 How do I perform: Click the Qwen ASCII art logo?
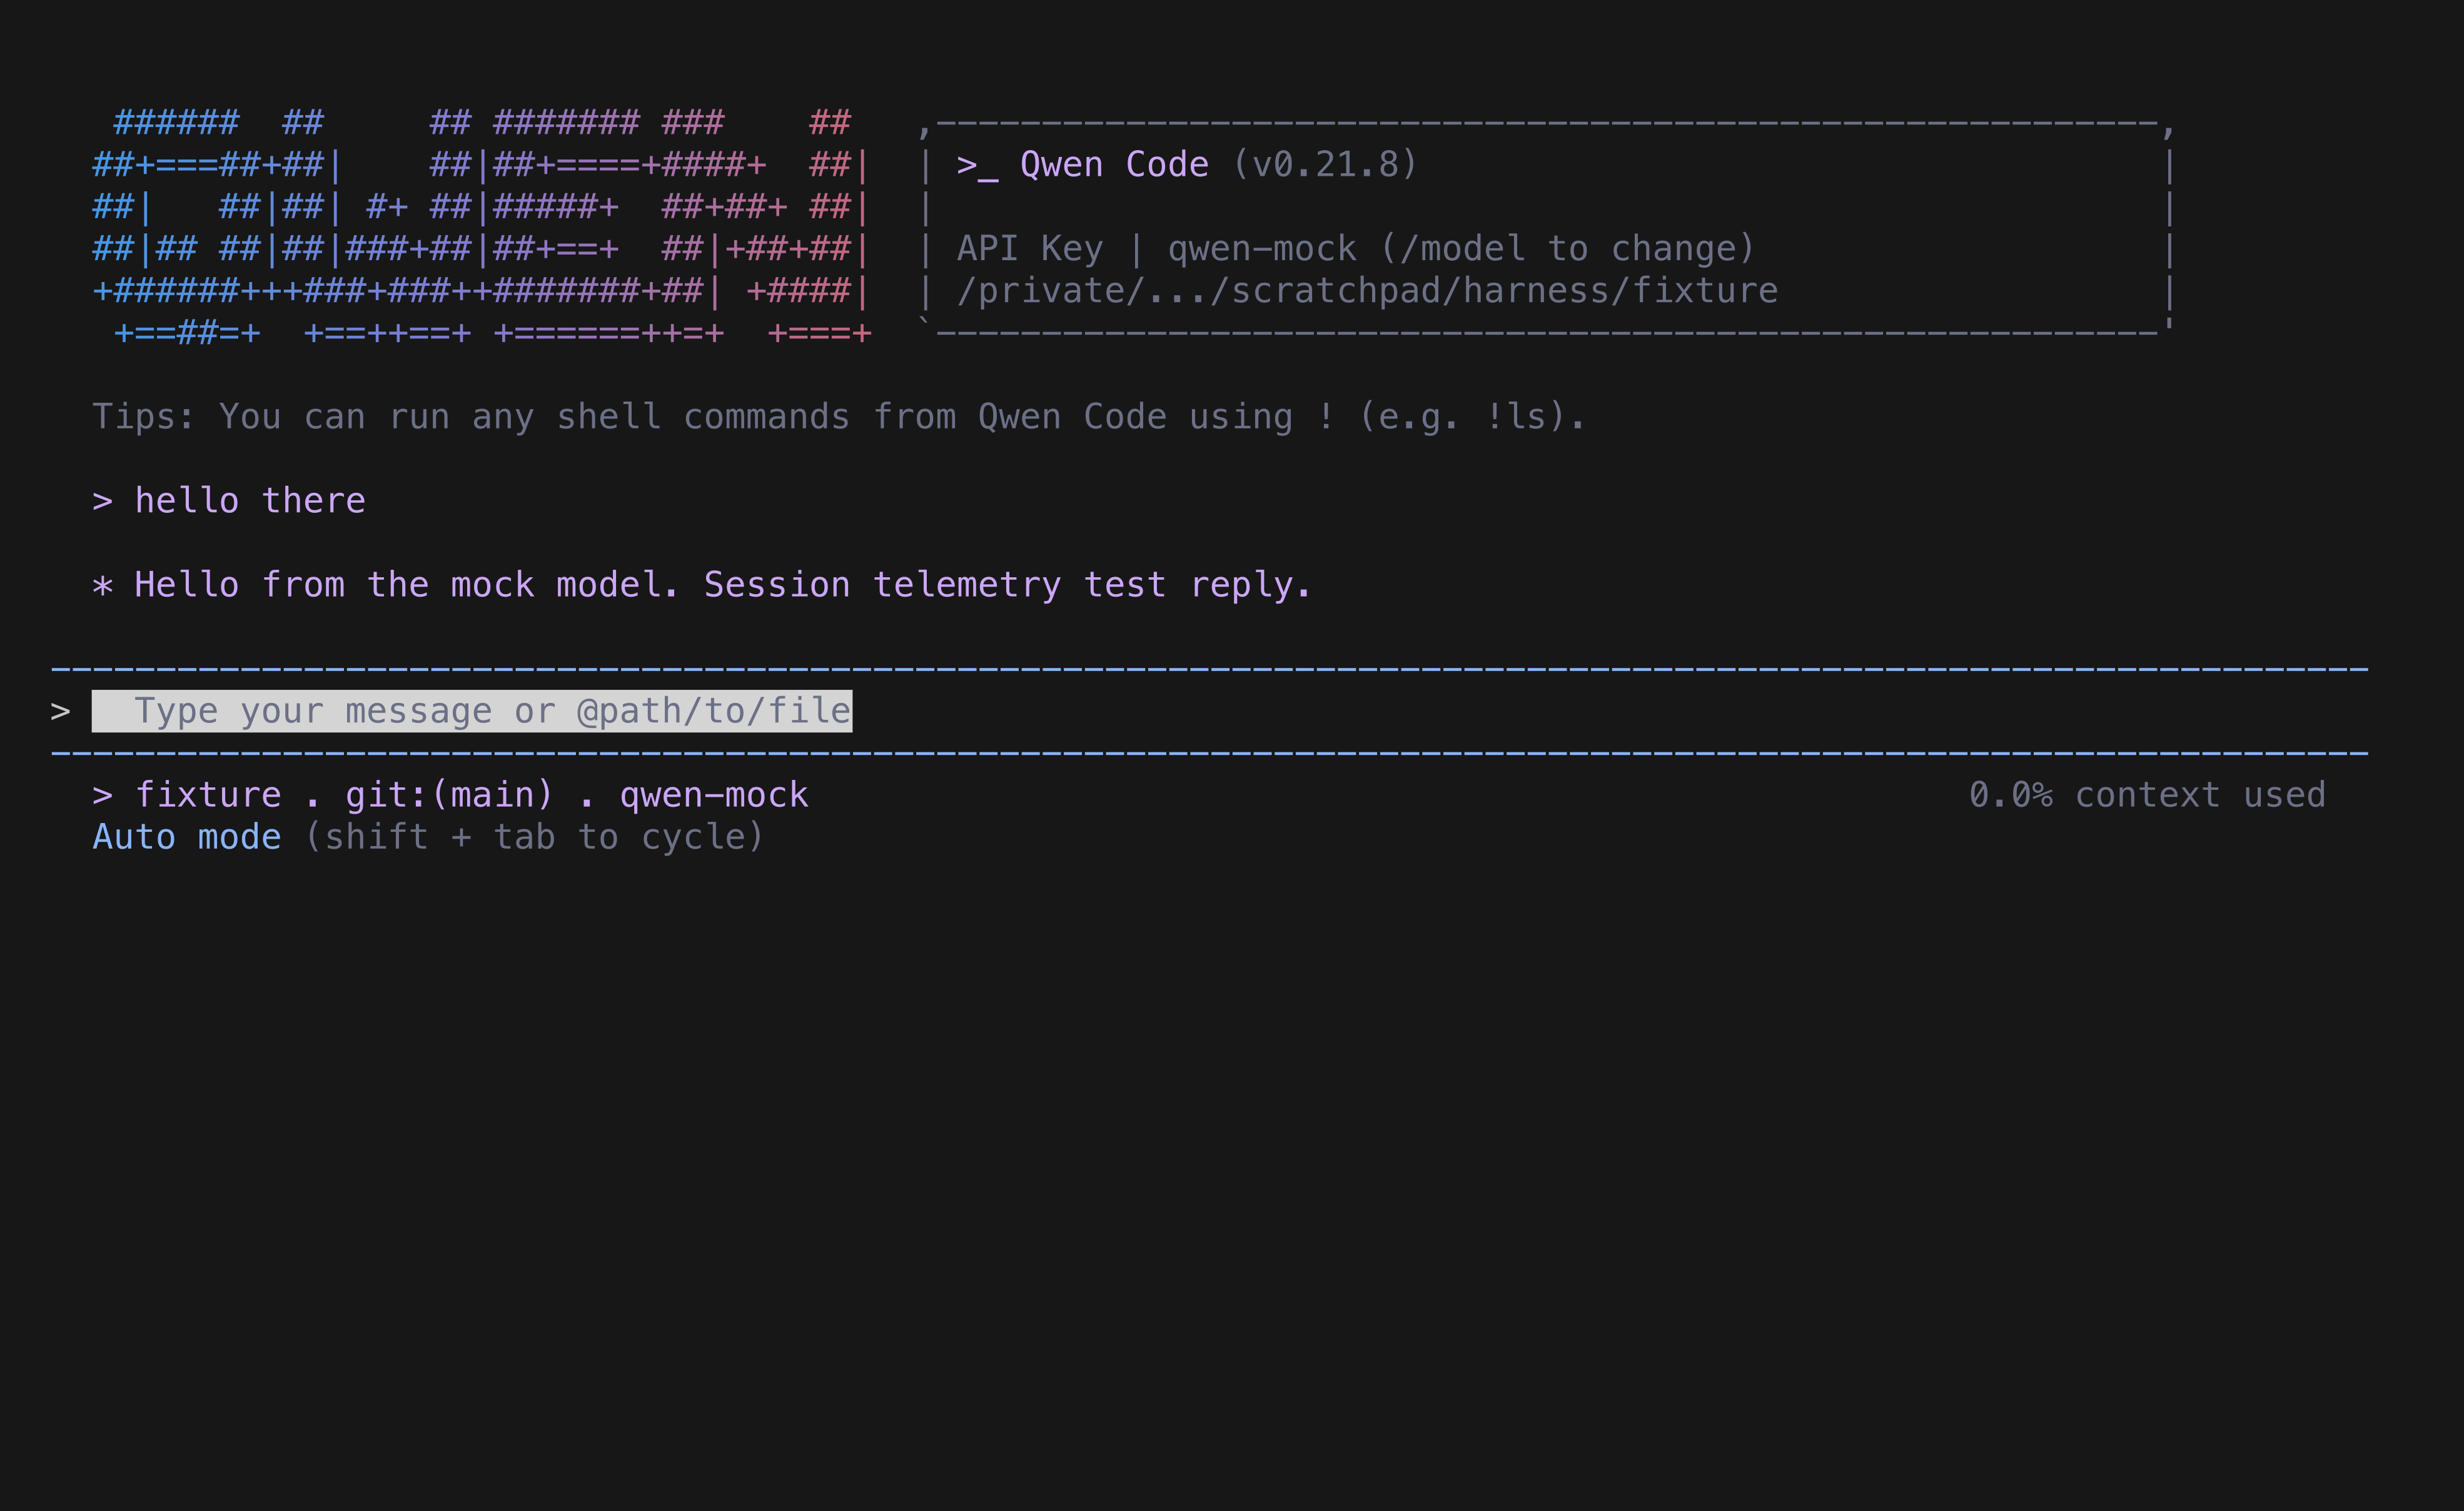coord(482,228)
